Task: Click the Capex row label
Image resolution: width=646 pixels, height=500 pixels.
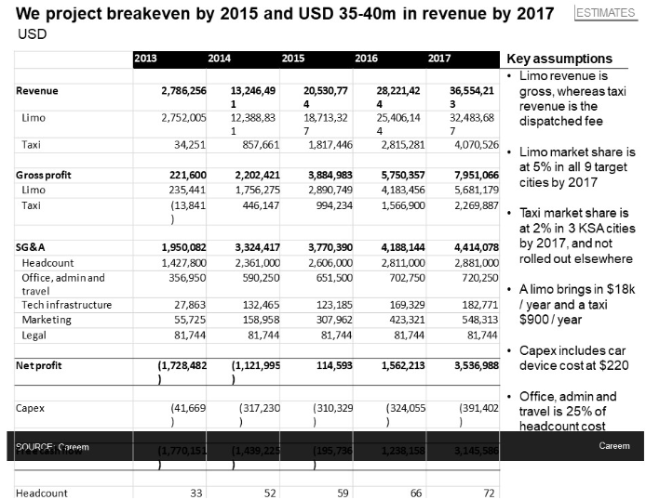Action: (31, 408)
